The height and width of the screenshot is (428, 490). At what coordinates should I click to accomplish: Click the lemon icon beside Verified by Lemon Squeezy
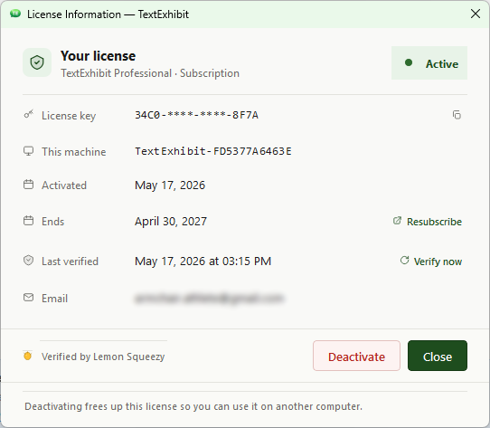point(28,356)
